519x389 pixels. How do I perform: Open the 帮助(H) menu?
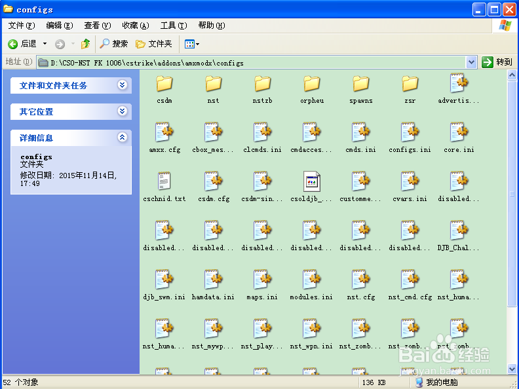[x=212, y=26]
